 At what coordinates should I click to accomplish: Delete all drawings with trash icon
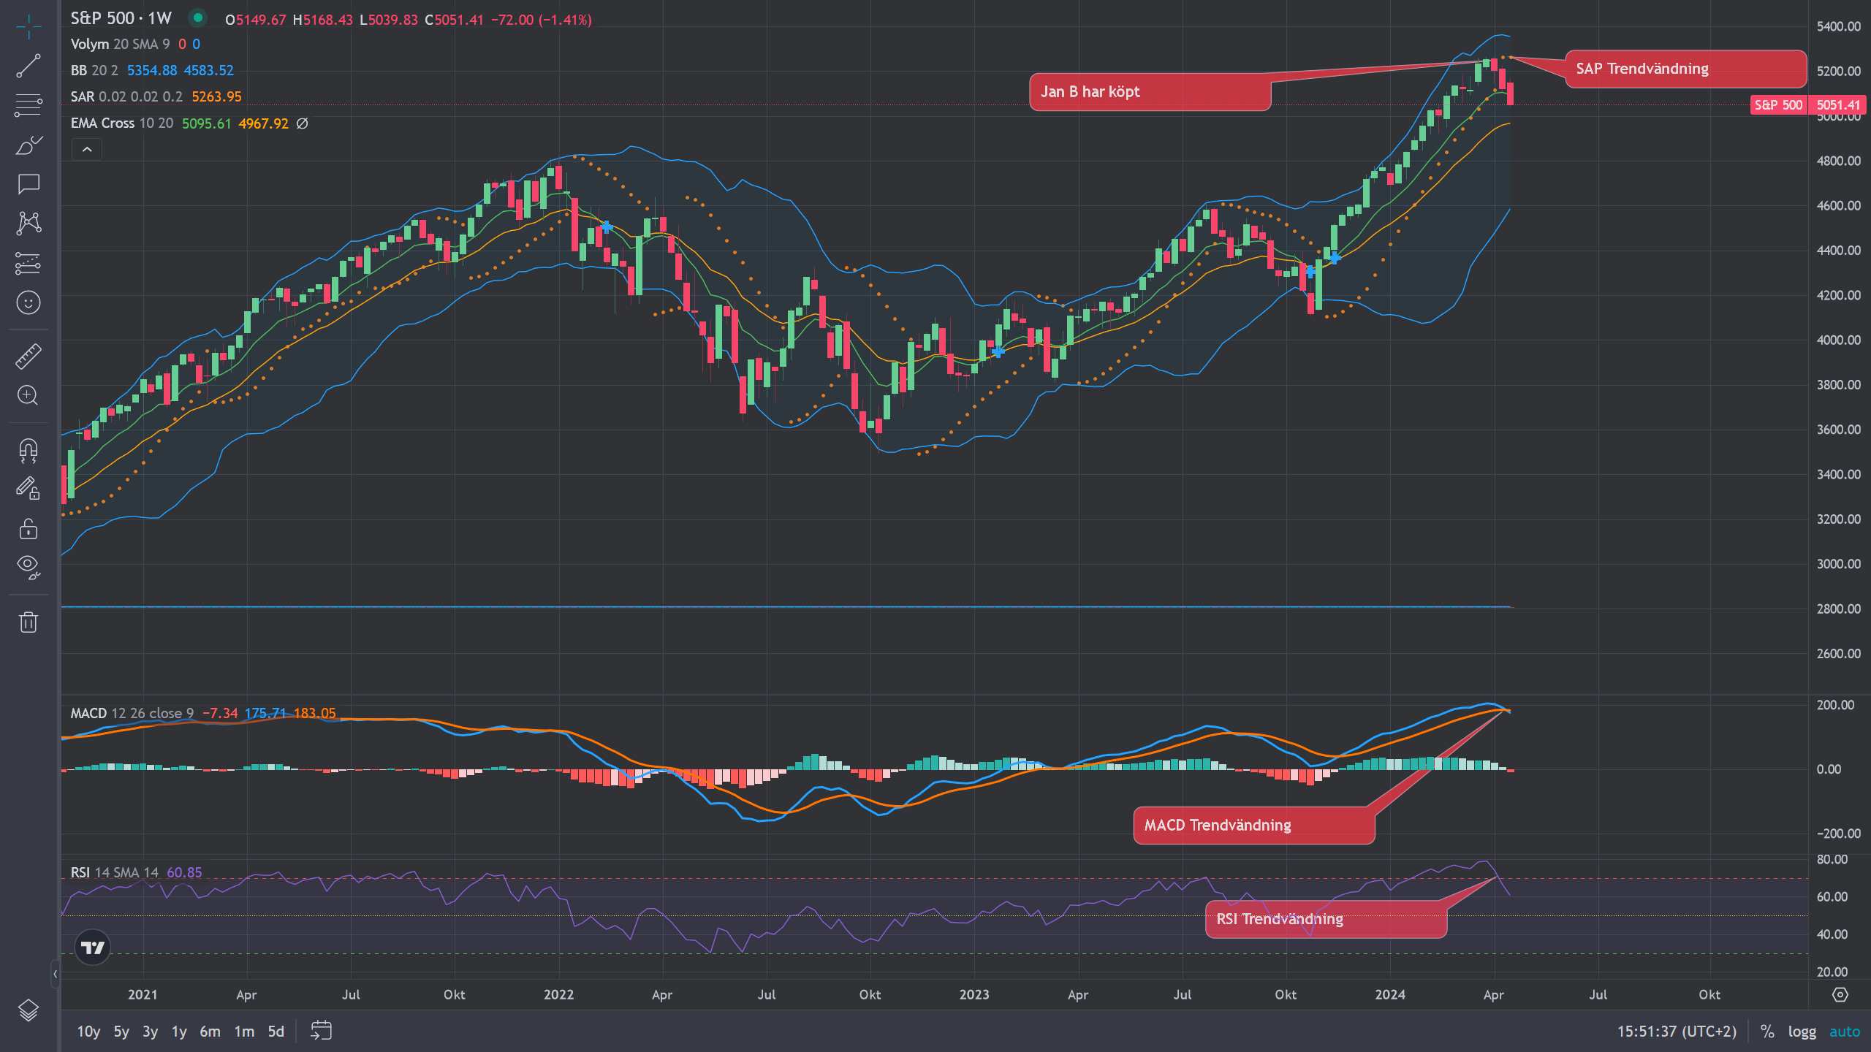29,622
